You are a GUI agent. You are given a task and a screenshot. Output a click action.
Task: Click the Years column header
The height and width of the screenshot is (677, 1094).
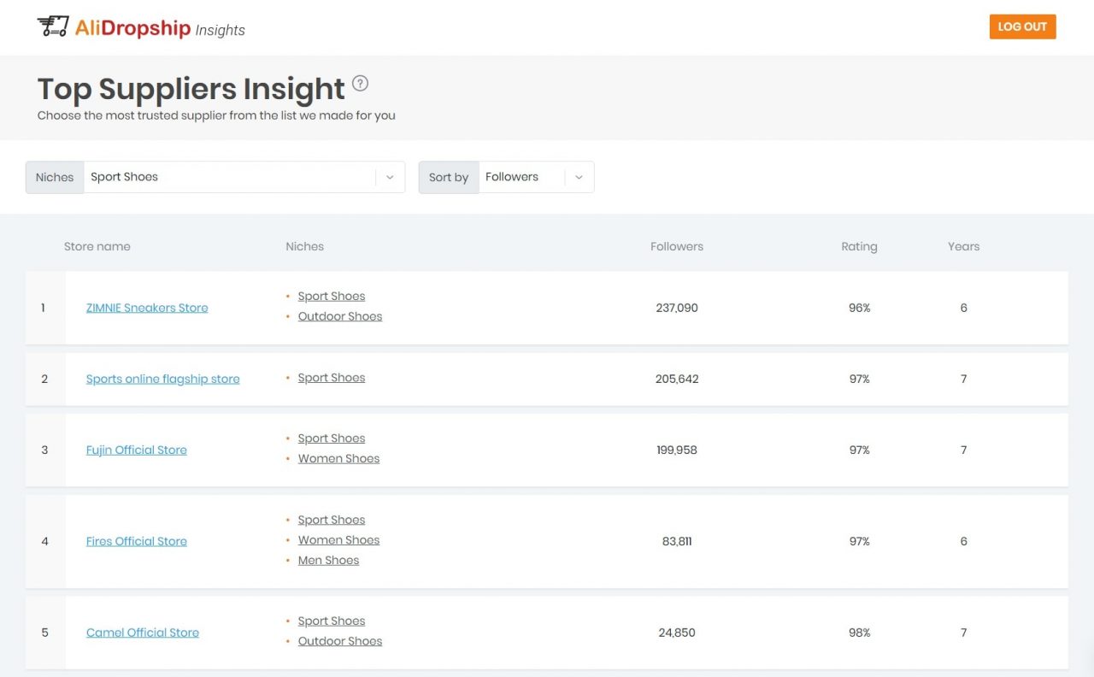click(963, 246)
